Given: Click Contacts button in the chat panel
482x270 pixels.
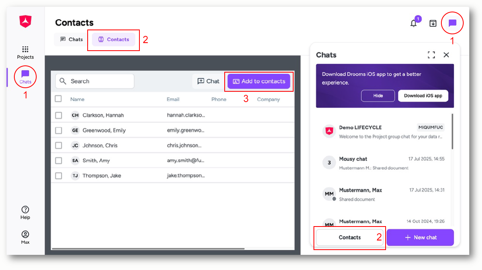Looking at the screenshot, I should tap(350, 237).
